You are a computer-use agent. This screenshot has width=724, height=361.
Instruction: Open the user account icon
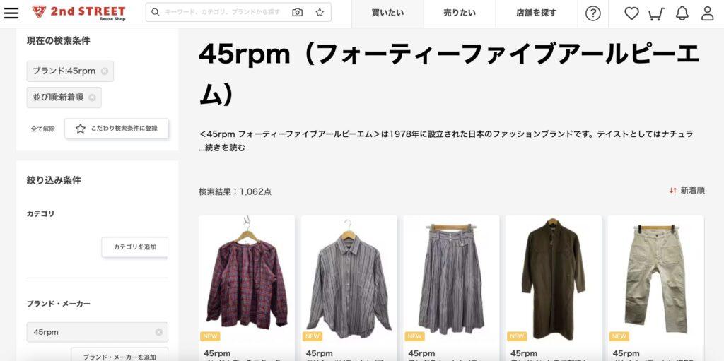tap(707, 13)
